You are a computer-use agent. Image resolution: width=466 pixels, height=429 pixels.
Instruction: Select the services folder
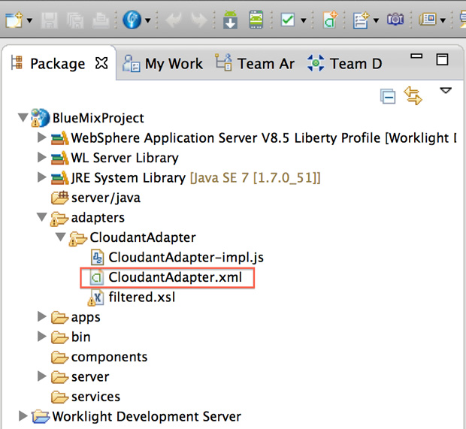click(x=95, y=397)
